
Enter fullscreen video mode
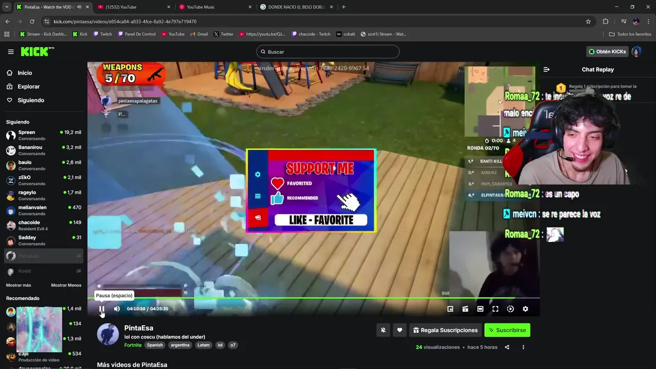(x=495, y=309)
